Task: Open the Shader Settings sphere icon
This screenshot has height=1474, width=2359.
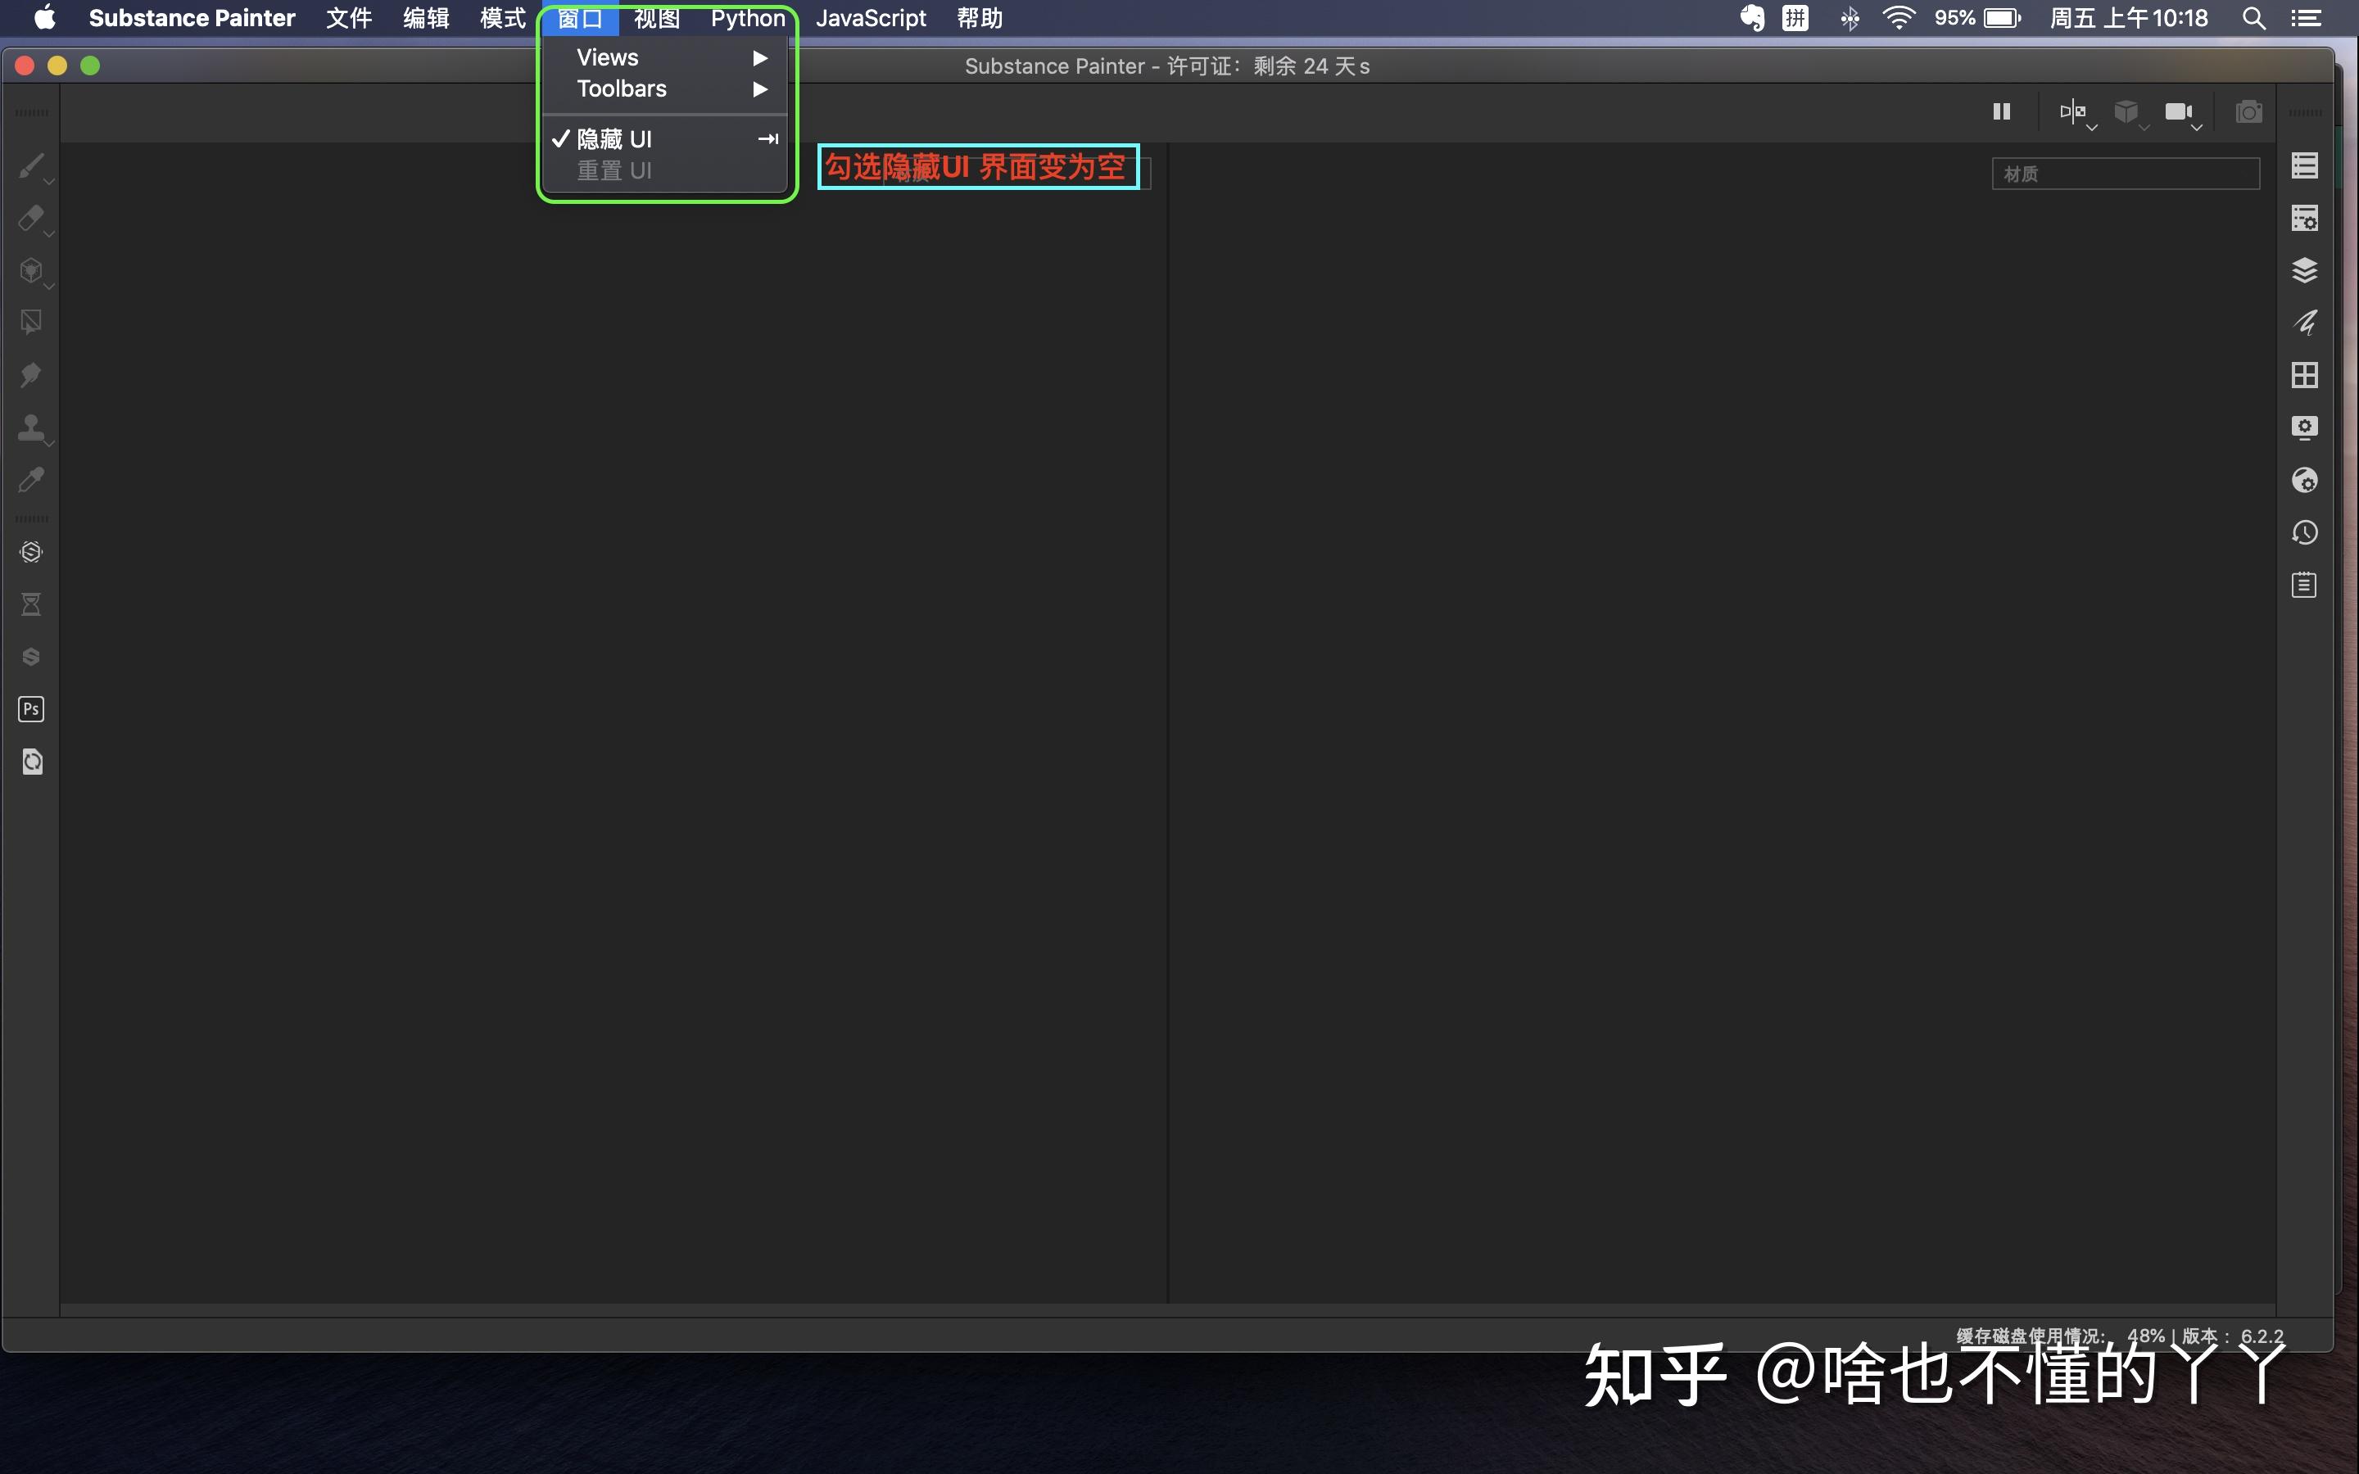Action: coord(2304,480)
